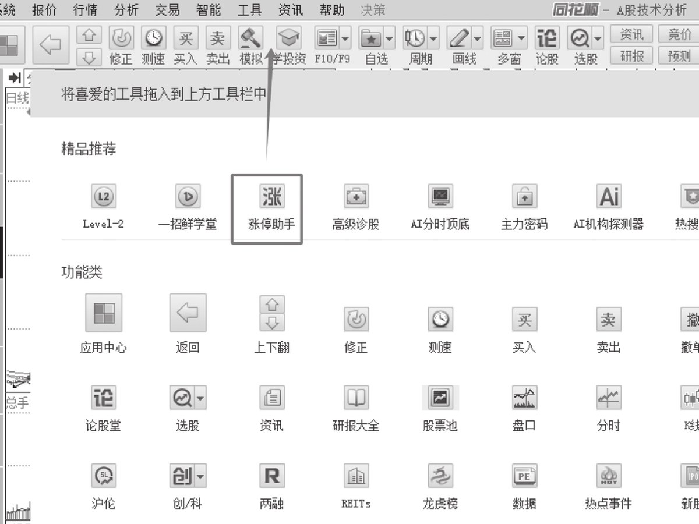Image resolution: width=699 pixels, height=524 pixels.
Task: Select the 买入 tool in 功能类
Action: (524, 319)
